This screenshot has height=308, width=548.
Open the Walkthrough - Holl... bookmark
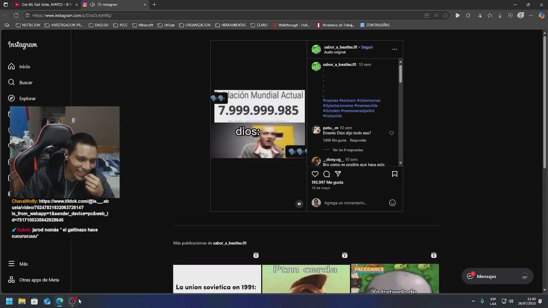291,25
